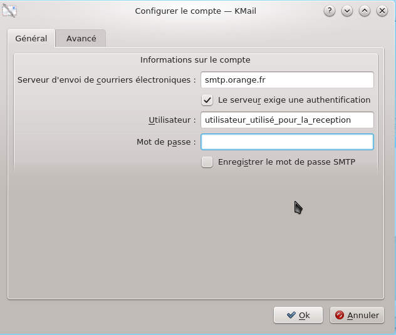This screenshot has width=396, height=335.
Task: Cancel with the Annuler button
Action: tap(357, 315)
